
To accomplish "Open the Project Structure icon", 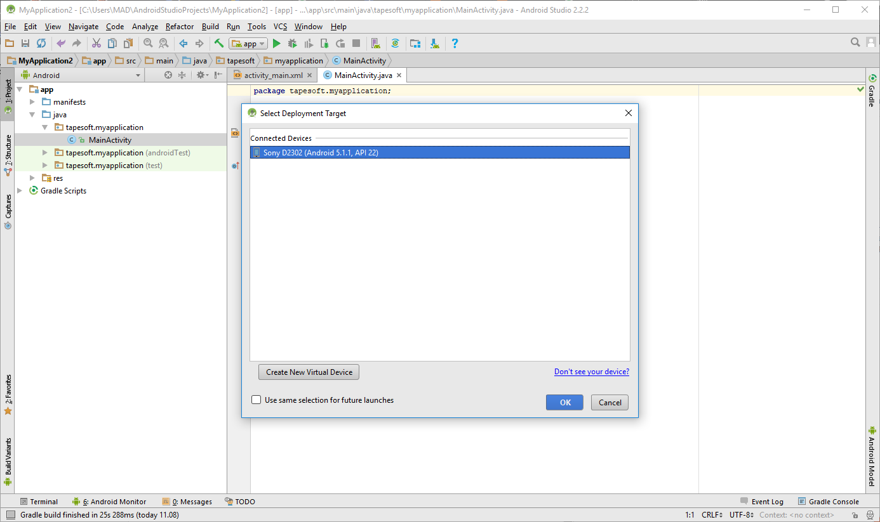I will coord(415,43).
